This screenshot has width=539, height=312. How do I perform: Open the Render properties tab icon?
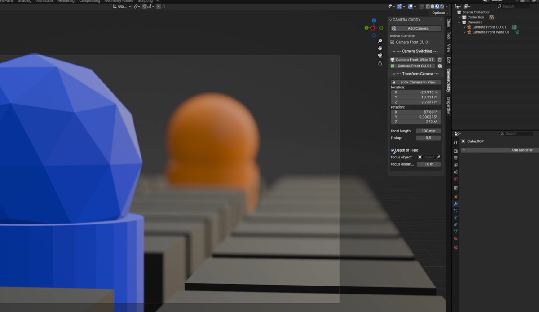(455, 151)
